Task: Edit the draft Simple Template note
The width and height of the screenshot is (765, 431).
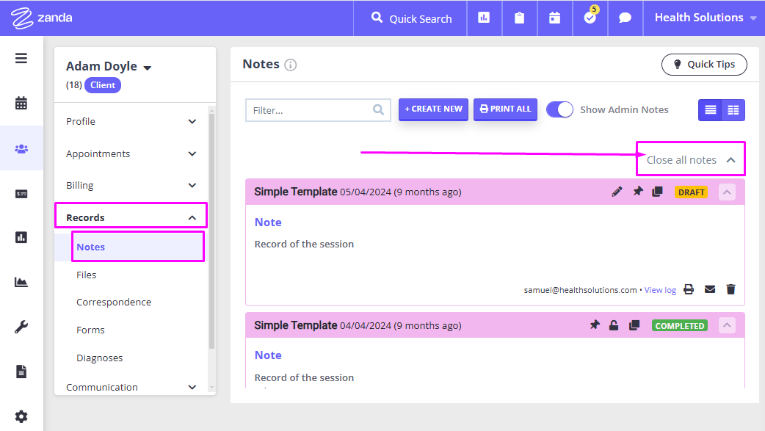Action: [x=617, y=192]
